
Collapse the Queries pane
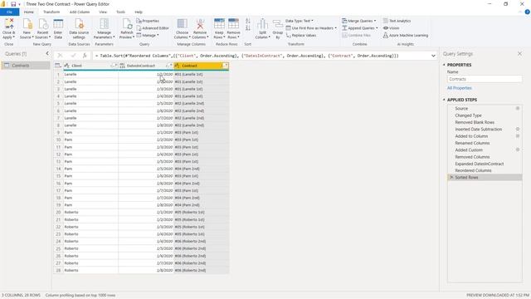tap(47, 53)
